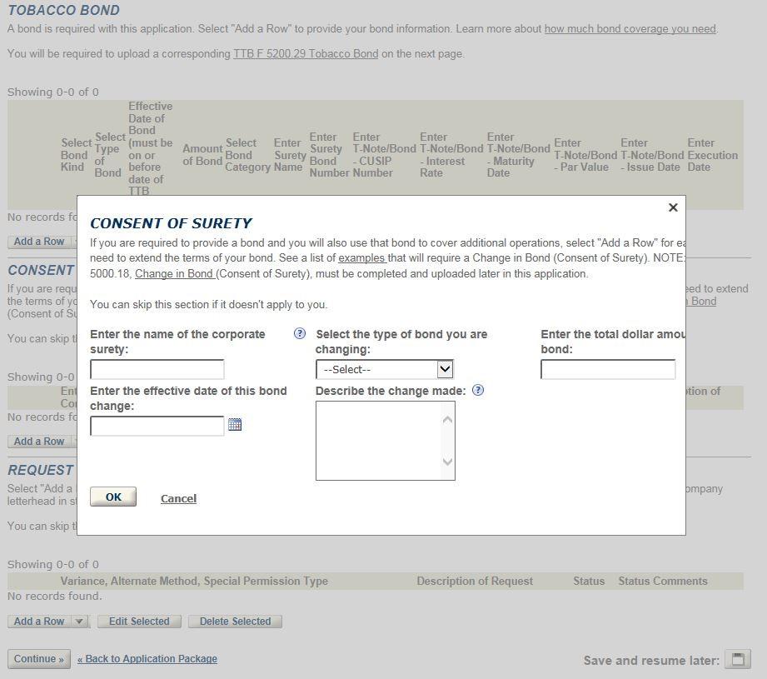Screen dimensions: 767x679
Task: Click the Save and resume later icon
Action: pyautogui.click(x=737, y=659)
